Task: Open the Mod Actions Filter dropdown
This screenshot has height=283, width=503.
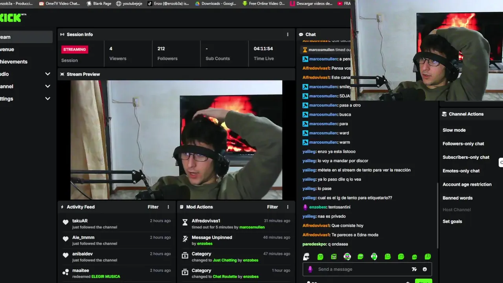Action: click(x=272, y=207)
